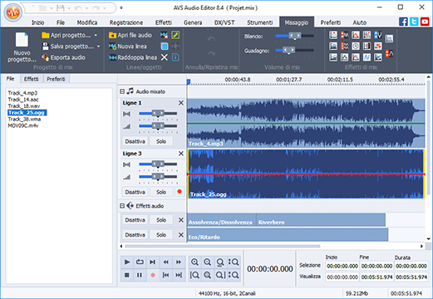433x299 pixels.
Task: Click the Play button in transport controls
Action: (x=127, y=262)
